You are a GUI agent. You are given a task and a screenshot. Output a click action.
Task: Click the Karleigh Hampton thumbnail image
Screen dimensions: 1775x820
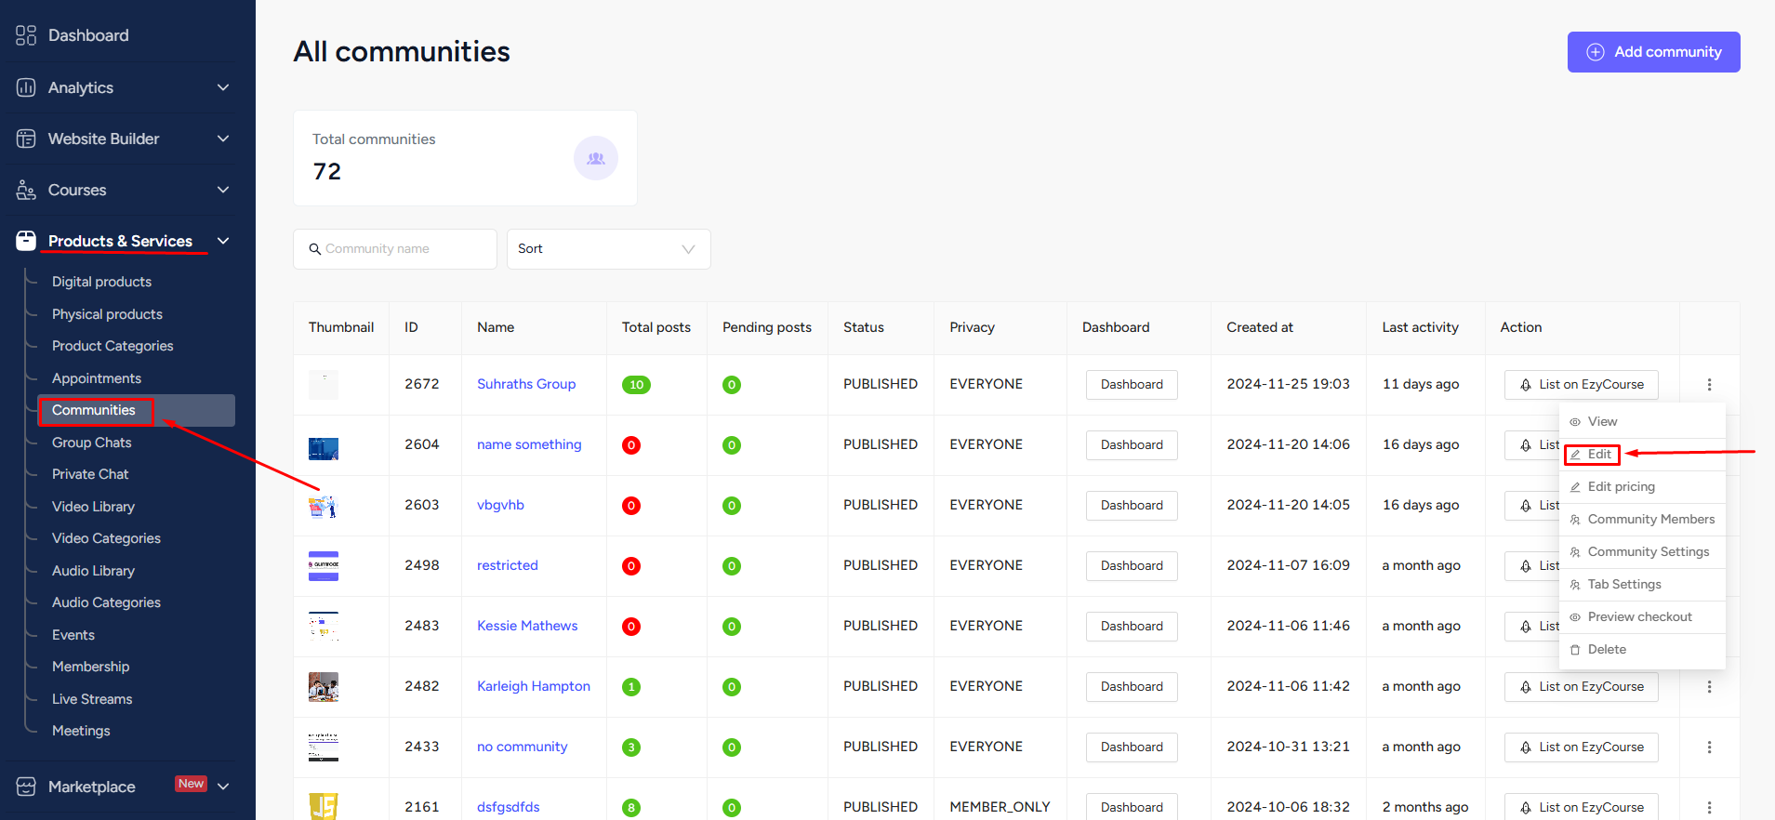click(324, 687)
